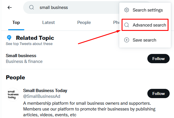The image size is (174, 118).
Task: Open the Small business topic title
Action: tap(21, 56)
